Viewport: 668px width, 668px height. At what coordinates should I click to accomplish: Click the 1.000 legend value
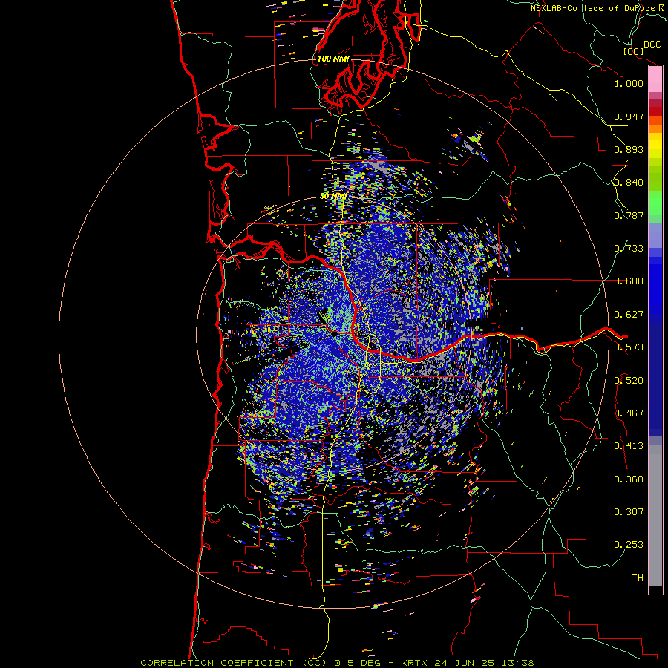point(629,83)
